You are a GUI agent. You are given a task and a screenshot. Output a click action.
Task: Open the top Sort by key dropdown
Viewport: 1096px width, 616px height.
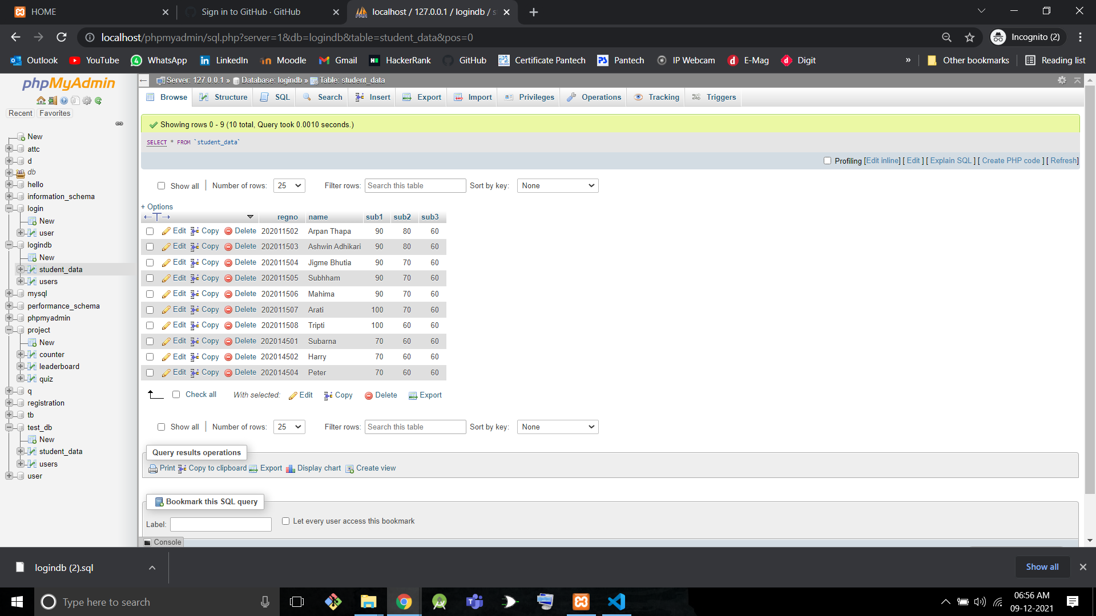point(557,185)
